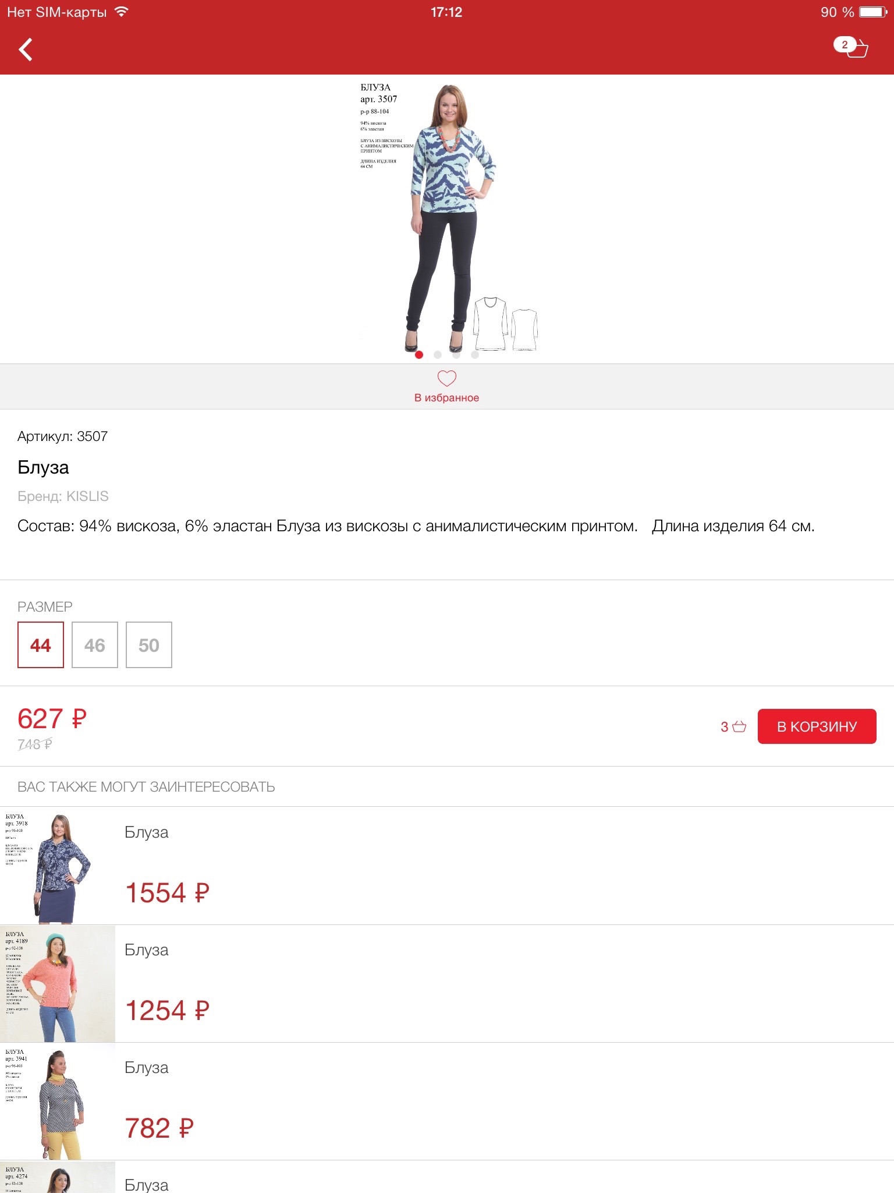Open recommended blouse priced 1254 ₽

(447, 984)
